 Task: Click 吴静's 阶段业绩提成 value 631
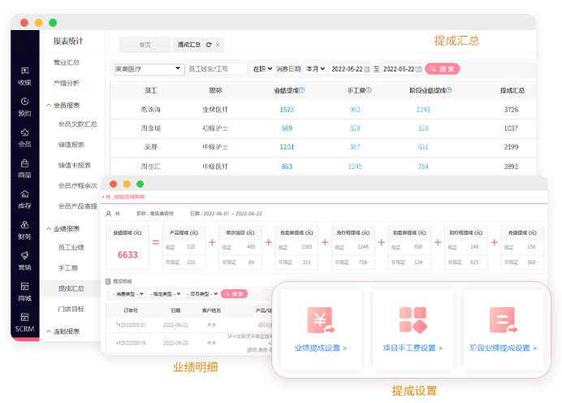click(423, 147)
